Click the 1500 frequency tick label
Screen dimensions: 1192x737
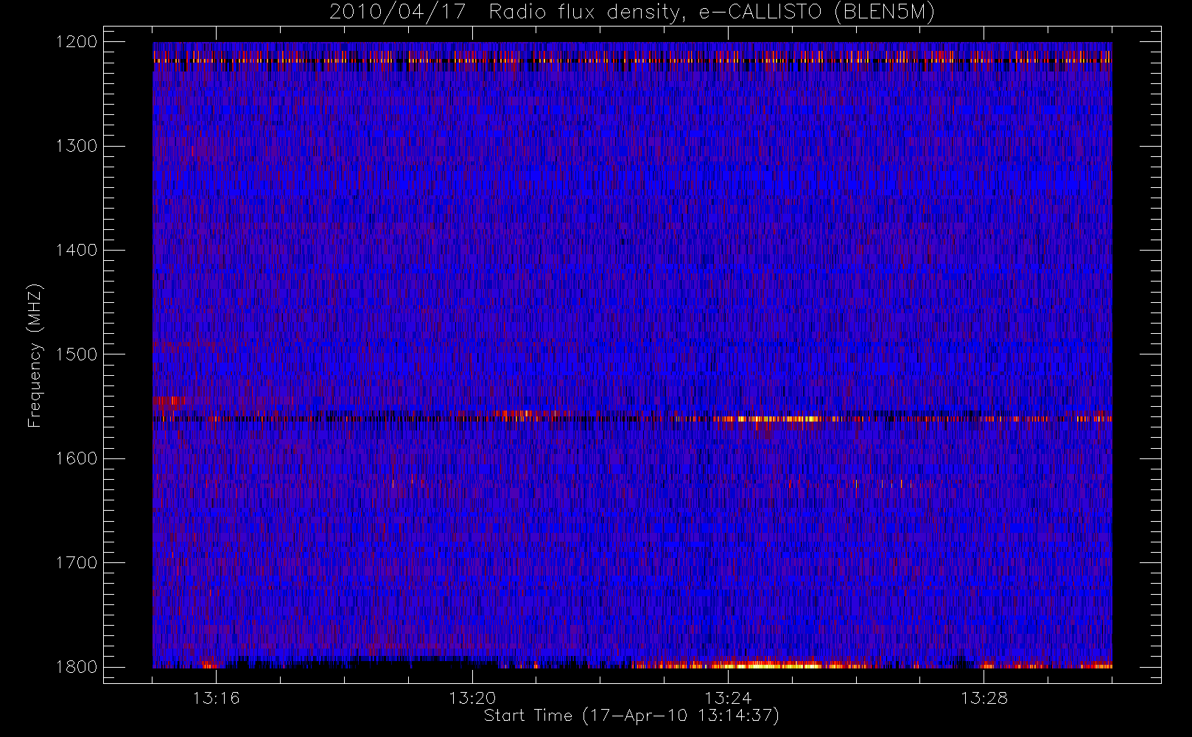pos(77,354)
